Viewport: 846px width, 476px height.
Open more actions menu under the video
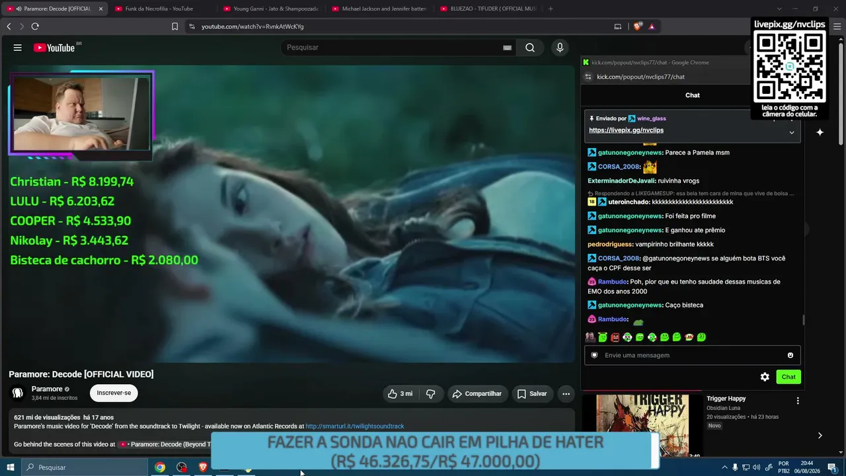pos(566,394)
